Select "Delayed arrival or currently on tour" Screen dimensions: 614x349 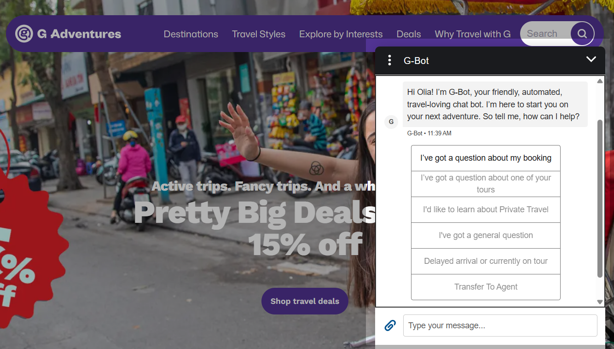coord(486,261)
